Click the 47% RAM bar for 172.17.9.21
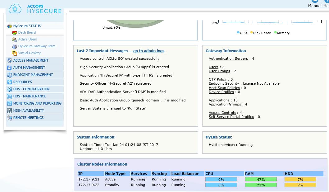The width and height of the screenshot is (329, 192). click(261, 179)
